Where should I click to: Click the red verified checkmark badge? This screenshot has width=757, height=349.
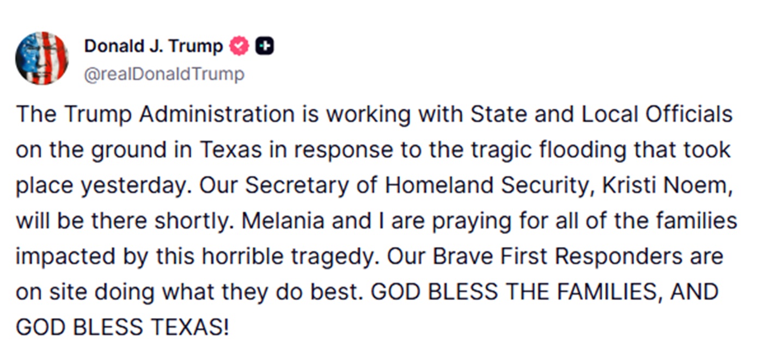click(239, 47)
